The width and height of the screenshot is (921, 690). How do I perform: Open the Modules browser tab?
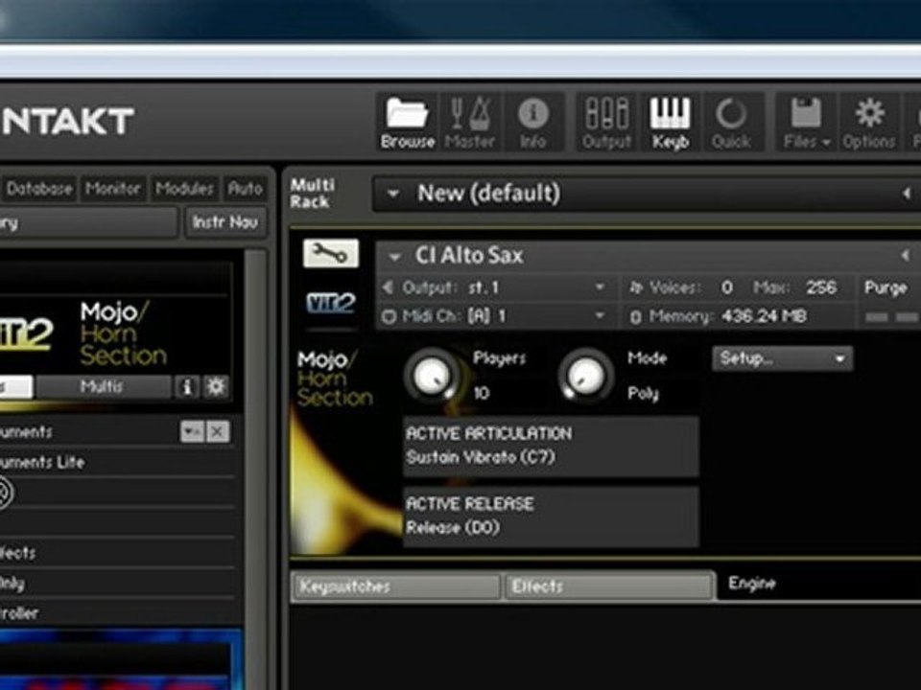click(184, 189)
